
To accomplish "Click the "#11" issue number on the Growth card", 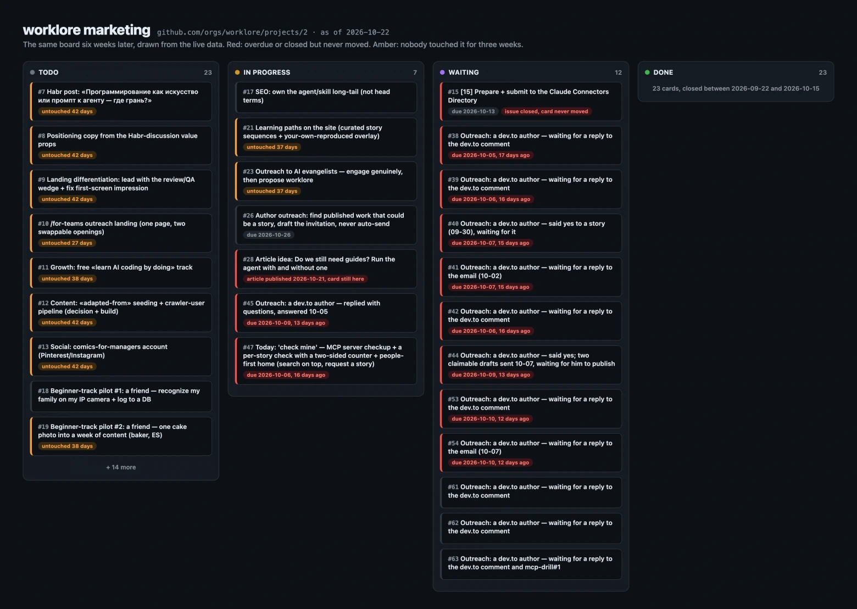I will [43, 267].
